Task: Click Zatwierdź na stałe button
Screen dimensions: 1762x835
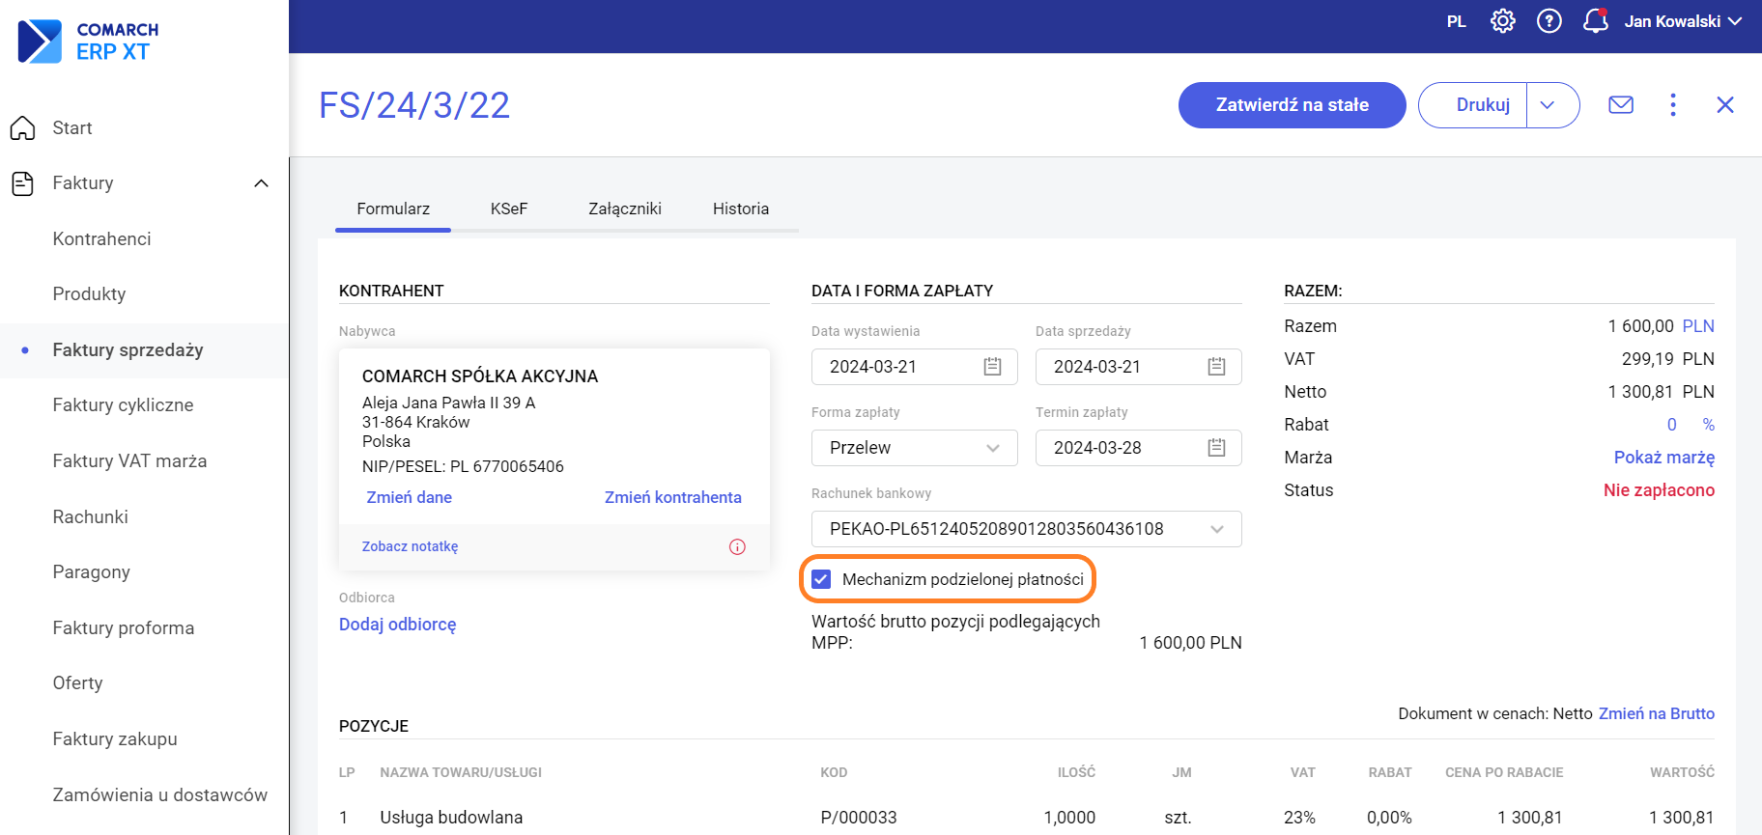Action: (x=1292, y=105)
